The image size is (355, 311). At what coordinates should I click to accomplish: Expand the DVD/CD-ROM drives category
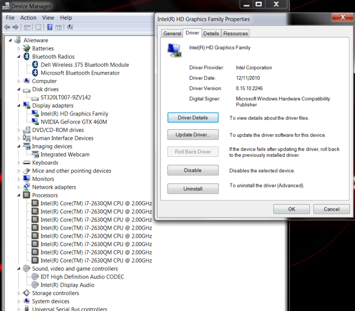click(19, 130)
